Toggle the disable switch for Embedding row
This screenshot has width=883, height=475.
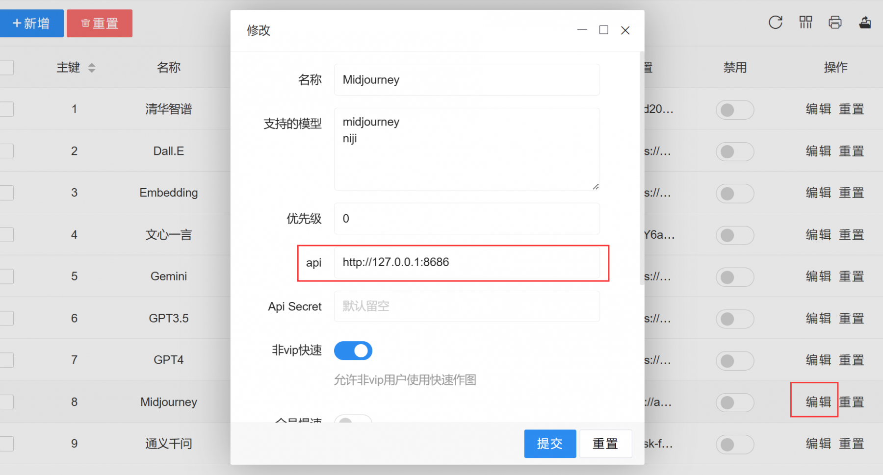pyautogui.click(x=734, y=193)
